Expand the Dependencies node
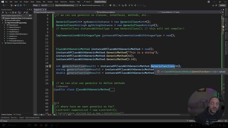 tap(4, 25)
